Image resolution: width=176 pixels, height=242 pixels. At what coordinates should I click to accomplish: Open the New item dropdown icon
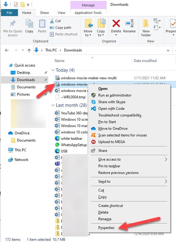click(x=157, y=21)
